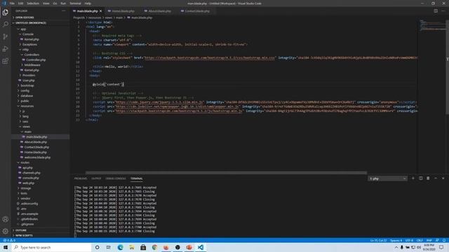
Task: Collapse the routes folder
Action: (x=25, y=162)
